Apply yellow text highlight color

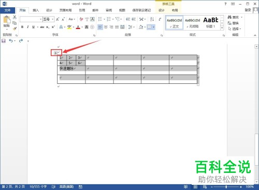point(69,27)
